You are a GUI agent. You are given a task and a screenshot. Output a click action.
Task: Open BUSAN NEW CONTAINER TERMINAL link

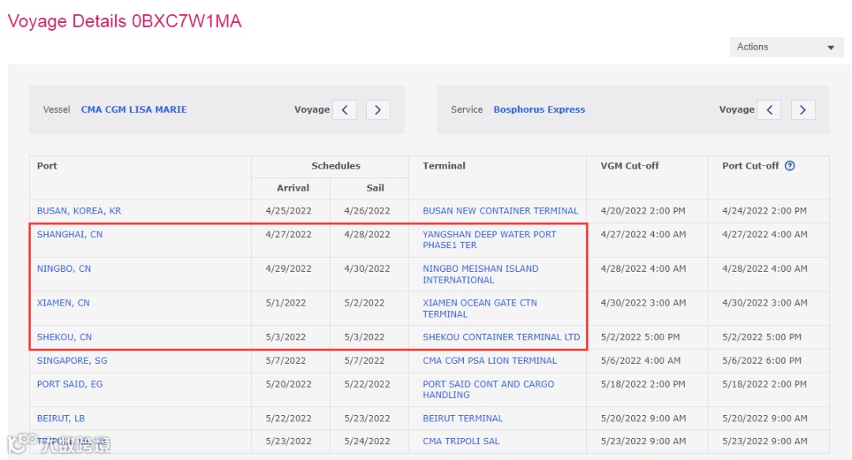pyautogui.click(x=500, y=211)
